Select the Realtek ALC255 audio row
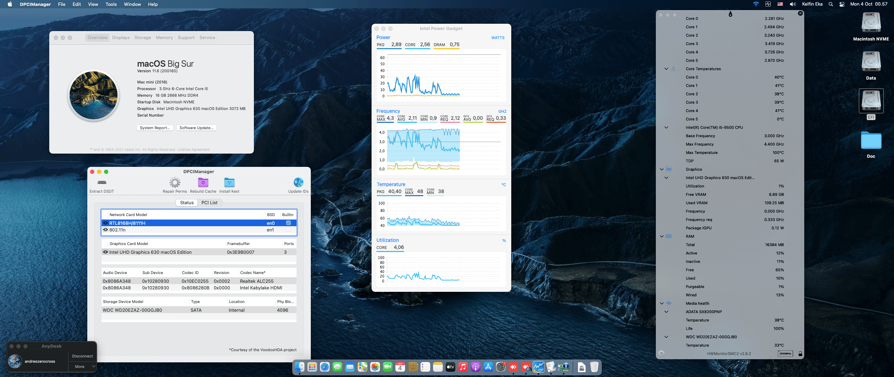This screenshot has height=377, width=894. [x=199, y=281]
